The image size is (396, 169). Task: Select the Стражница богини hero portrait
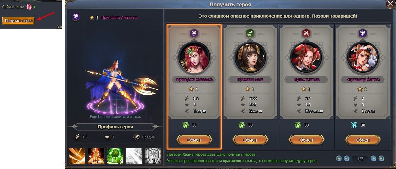(x=363, y=57)
